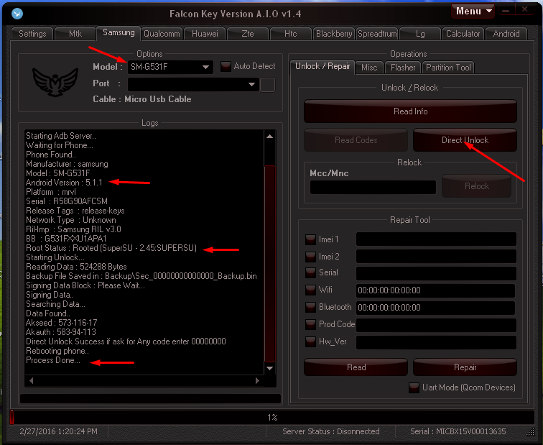Image resolution: width=543 pixels, height=445 pixels.
Task: Open the Port dropdown list
Action: click(x=193, y=84)
